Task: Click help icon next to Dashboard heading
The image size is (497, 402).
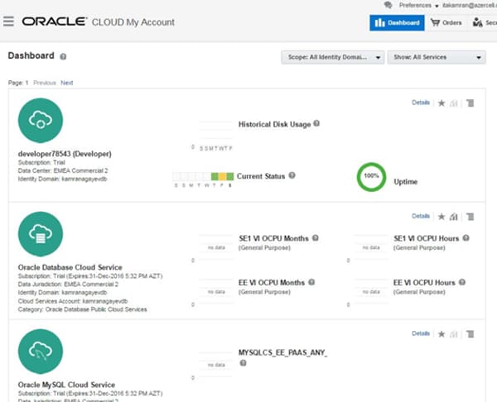Action: click(64, 57)
